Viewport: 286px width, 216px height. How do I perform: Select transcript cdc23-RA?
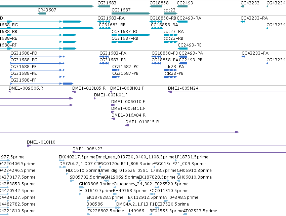[x=170, y=35]
